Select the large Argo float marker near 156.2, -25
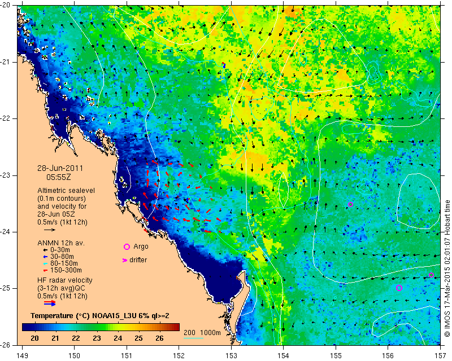 click(x=399, y=288)
